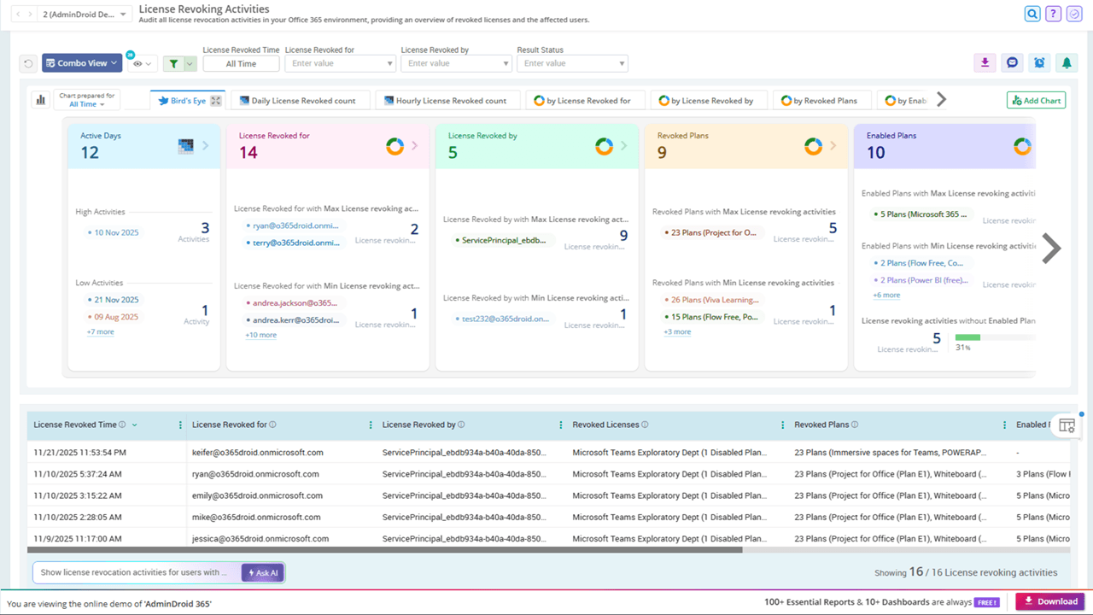Switch to Daily License Revoked count tab
Viewport: 1093px width, 615px height.
[300, 100]
